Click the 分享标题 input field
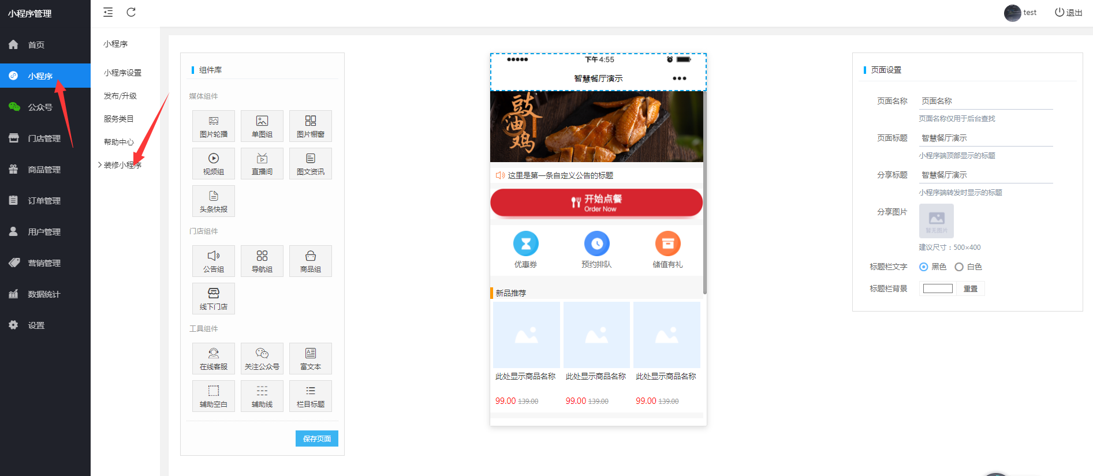Viewport: 1093px width, 476px height. [x=986, y=175]
